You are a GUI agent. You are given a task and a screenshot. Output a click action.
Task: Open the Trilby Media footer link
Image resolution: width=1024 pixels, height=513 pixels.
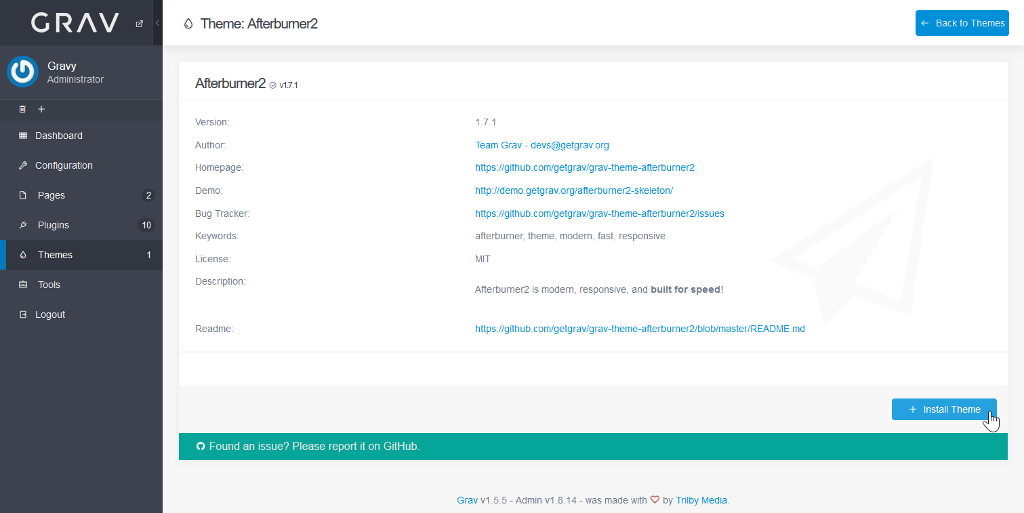701,500
